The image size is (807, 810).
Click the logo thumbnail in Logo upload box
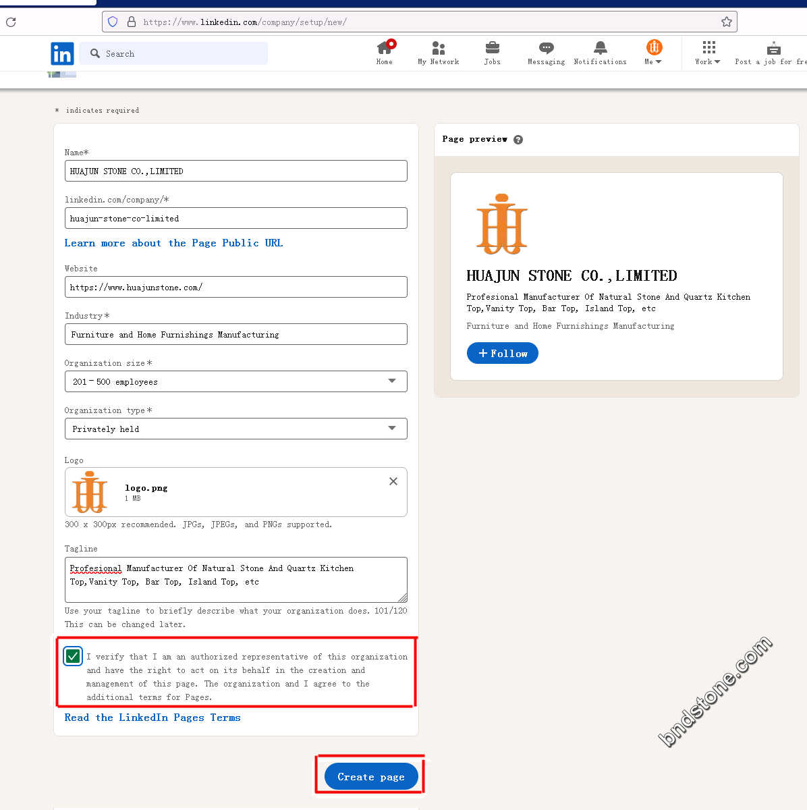90,492
